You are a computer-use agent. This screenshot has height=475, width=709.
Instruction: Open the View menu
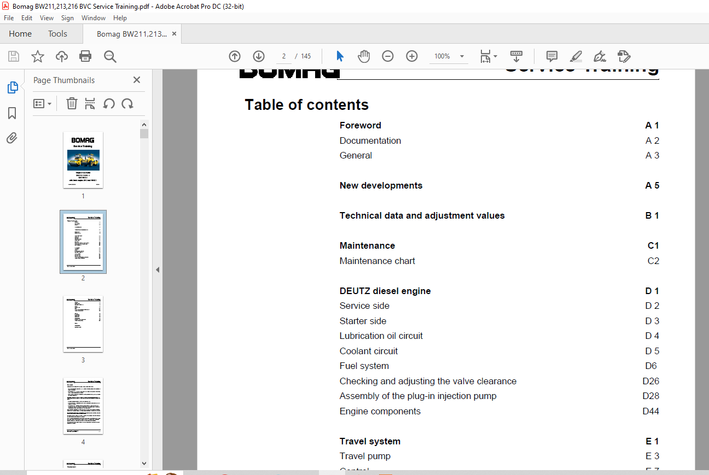point(47,18)
